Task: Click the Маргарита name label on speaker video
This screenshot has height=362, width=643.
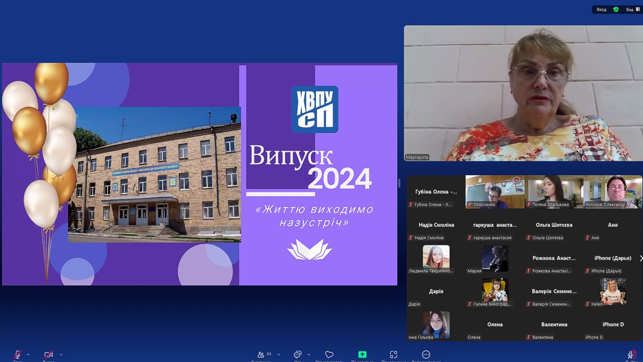Action: [x=418, y=158]
